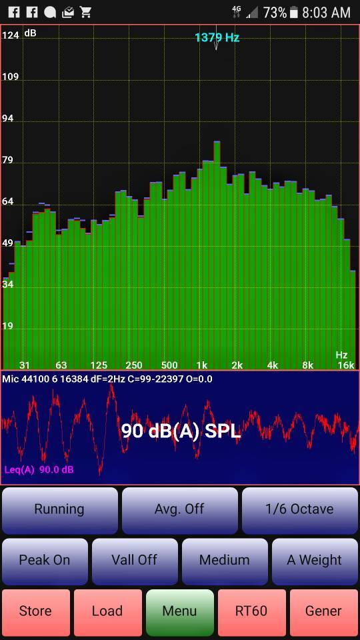Viewport: 360px width, 640px height.
Task: Tap the mail check notification icon
Action: click(x=68, y=12)
